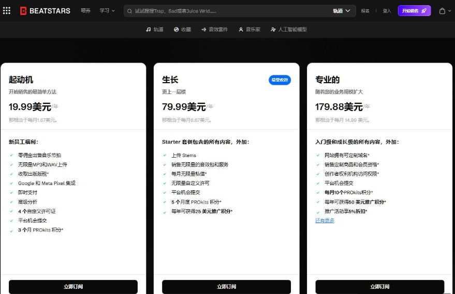The height and width of the screenshot is (294, 455).
Task: Click the 即时支付 feature
Action: click(27, 193)
